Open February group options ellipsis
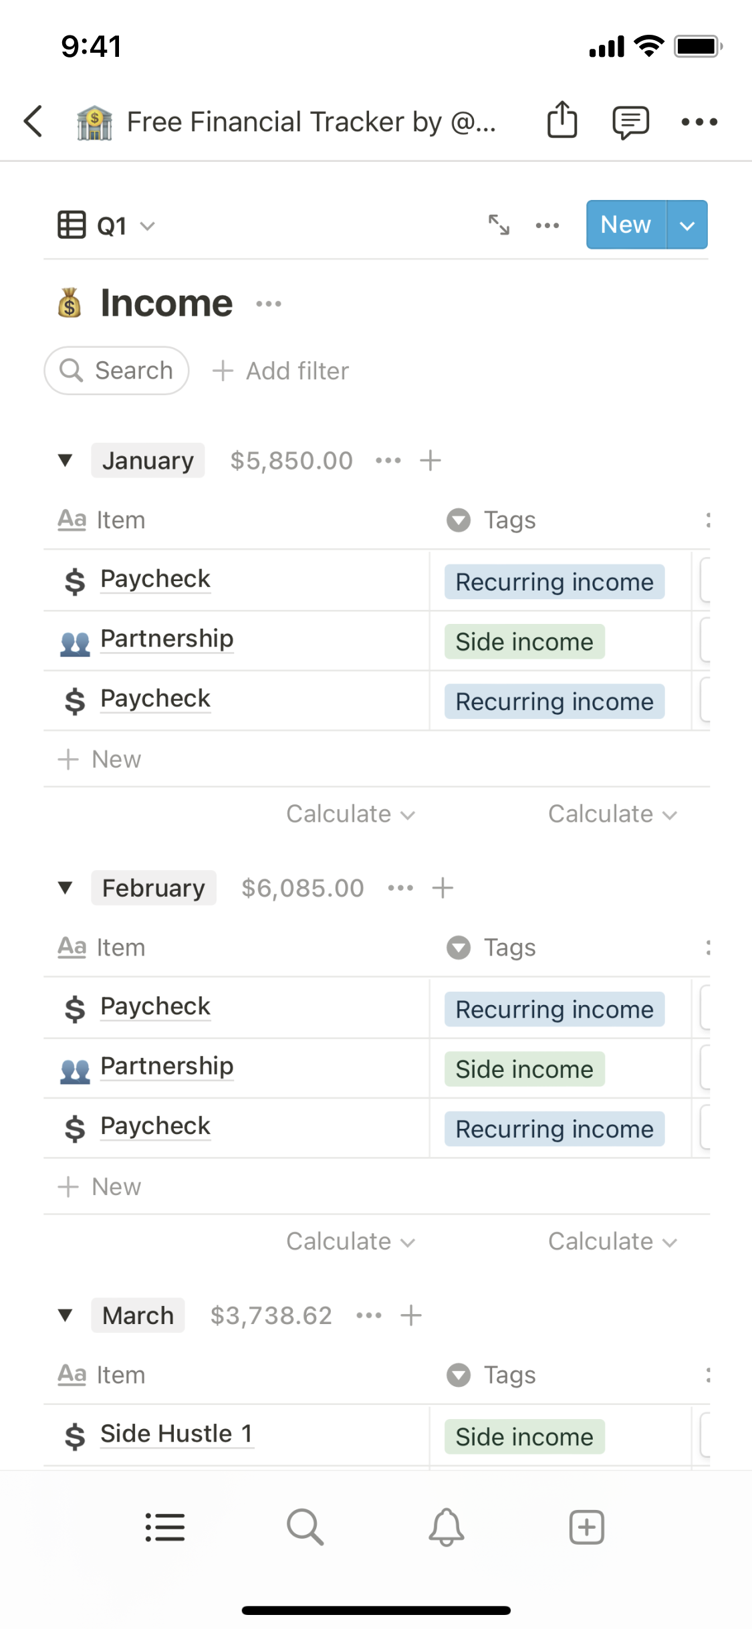This screenshot has width=752, height=1629. tap(400, 887)
